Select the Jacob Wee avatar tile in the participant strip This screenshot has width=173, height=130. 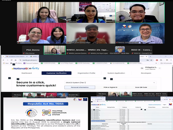click(x=120, y=50)
